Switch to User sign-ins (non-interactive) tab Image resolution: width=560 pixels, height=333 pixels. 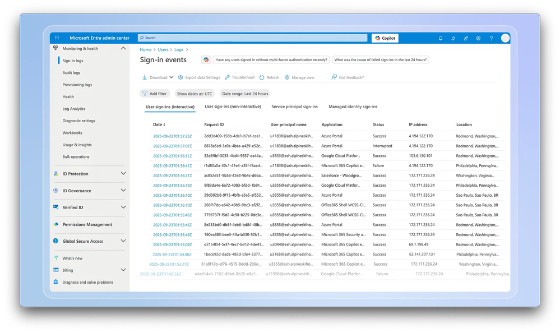pyautogui.click(x=233, y=107)
